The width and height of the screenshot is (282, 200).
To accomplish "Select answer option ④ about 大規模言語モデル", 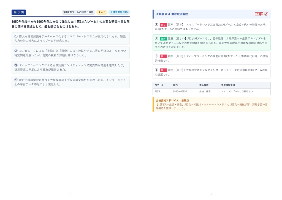I will tap(70, 82).
